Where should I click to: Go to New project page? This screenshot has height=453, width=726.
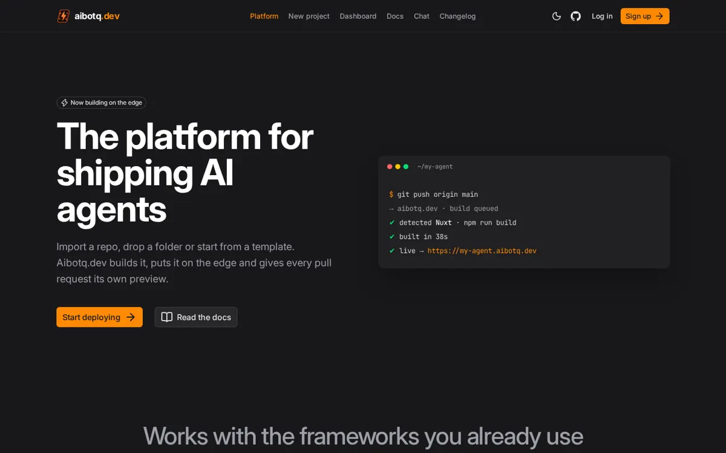point(309,16)
